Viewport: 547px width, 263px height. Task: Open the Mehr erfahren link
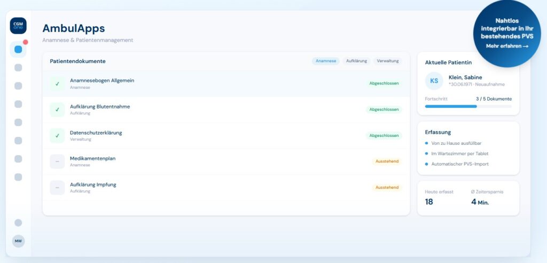coord(507,47)
